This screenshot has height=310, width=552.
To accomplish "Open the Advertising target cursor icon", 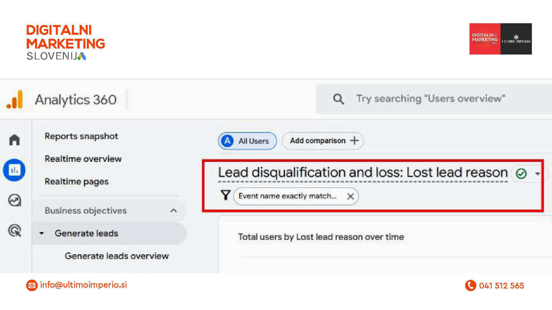I will point(15,230).
